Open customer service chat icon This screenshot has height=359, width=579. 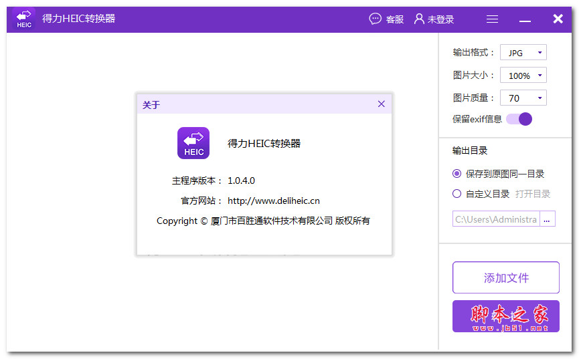(375, 19)
